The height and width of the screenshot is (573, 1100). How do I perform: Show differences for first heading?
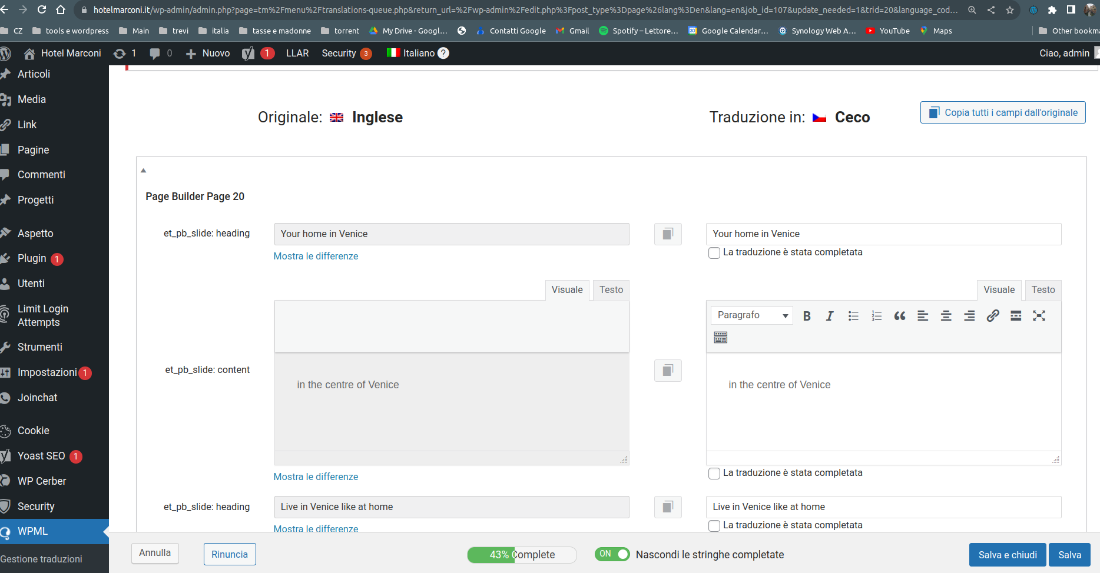[x=316, y=256]
